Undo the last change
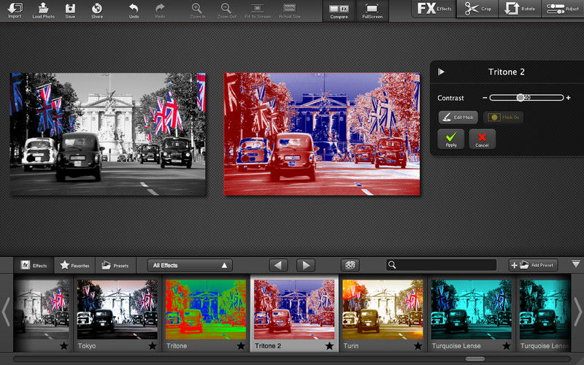 click(134, 10)
